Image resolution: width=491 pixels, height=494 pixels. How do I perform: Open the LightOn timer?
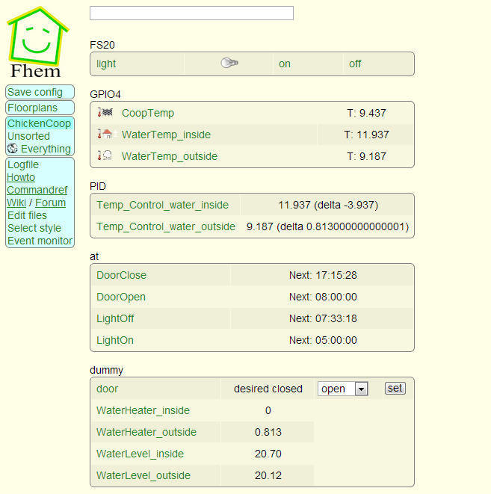(x=115, y=340)
